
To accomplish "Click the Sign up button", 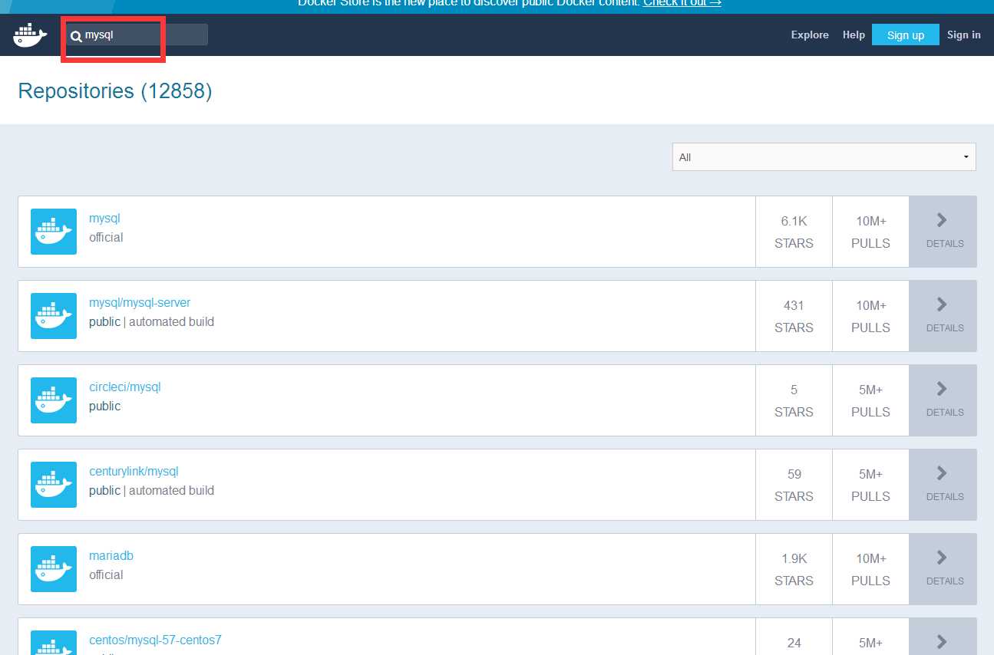I will click(906, 35).
